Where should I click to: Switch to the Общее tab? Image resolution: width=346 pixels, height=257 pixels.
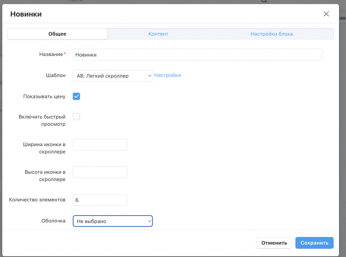57,34
